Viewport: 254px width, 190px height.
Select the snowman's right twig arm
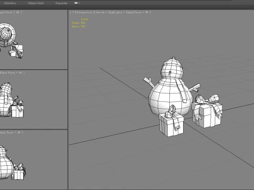tap(195, 87)
